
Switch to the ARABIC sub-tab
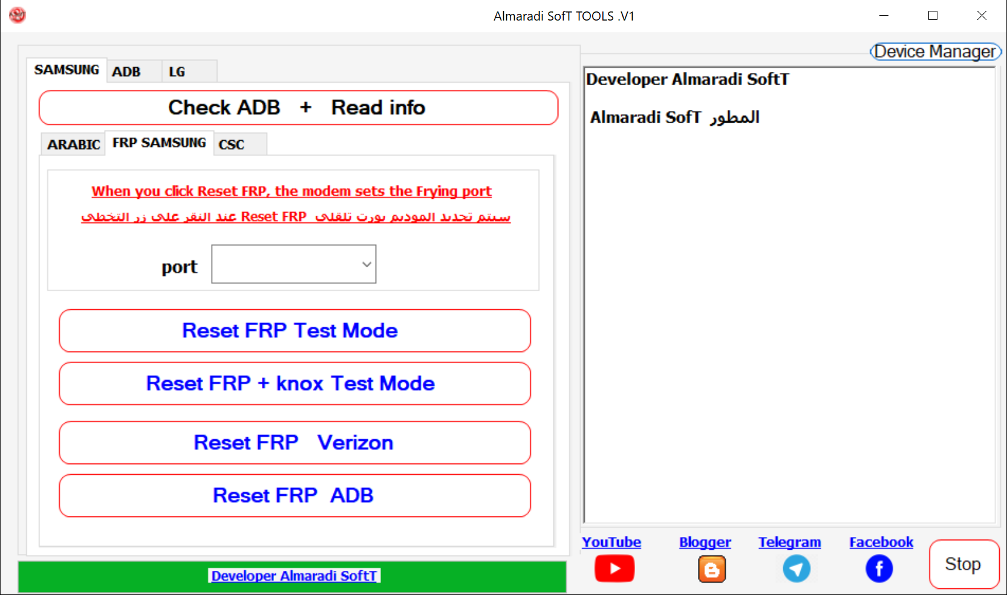click(73, 145)
